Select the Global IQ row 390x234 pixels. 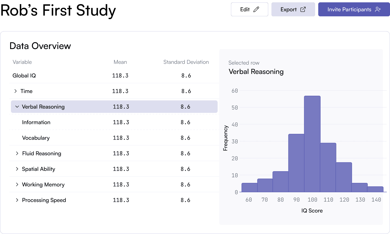click(x=24, y=75)
